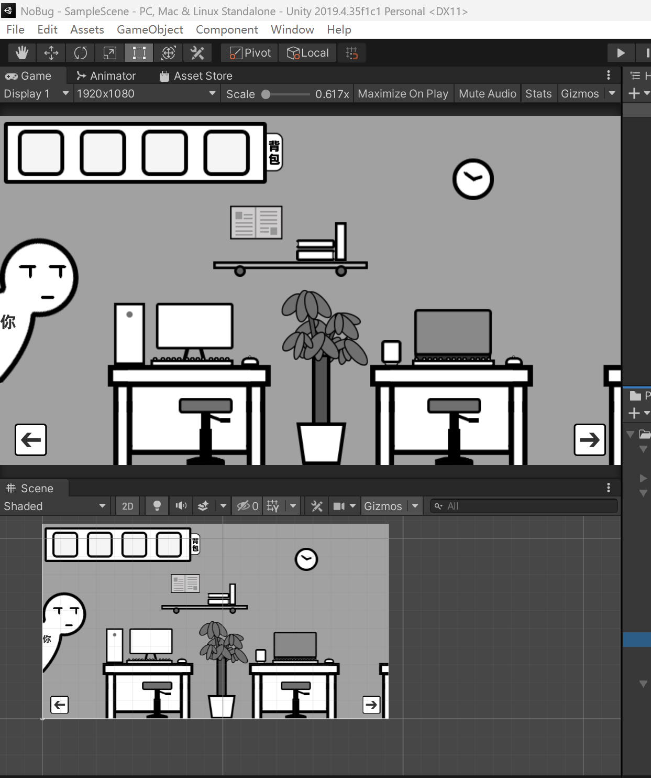This screenshot has width=651, height=778.
Task: Open the Shaded draw mode dropdown
Action: 54,506
